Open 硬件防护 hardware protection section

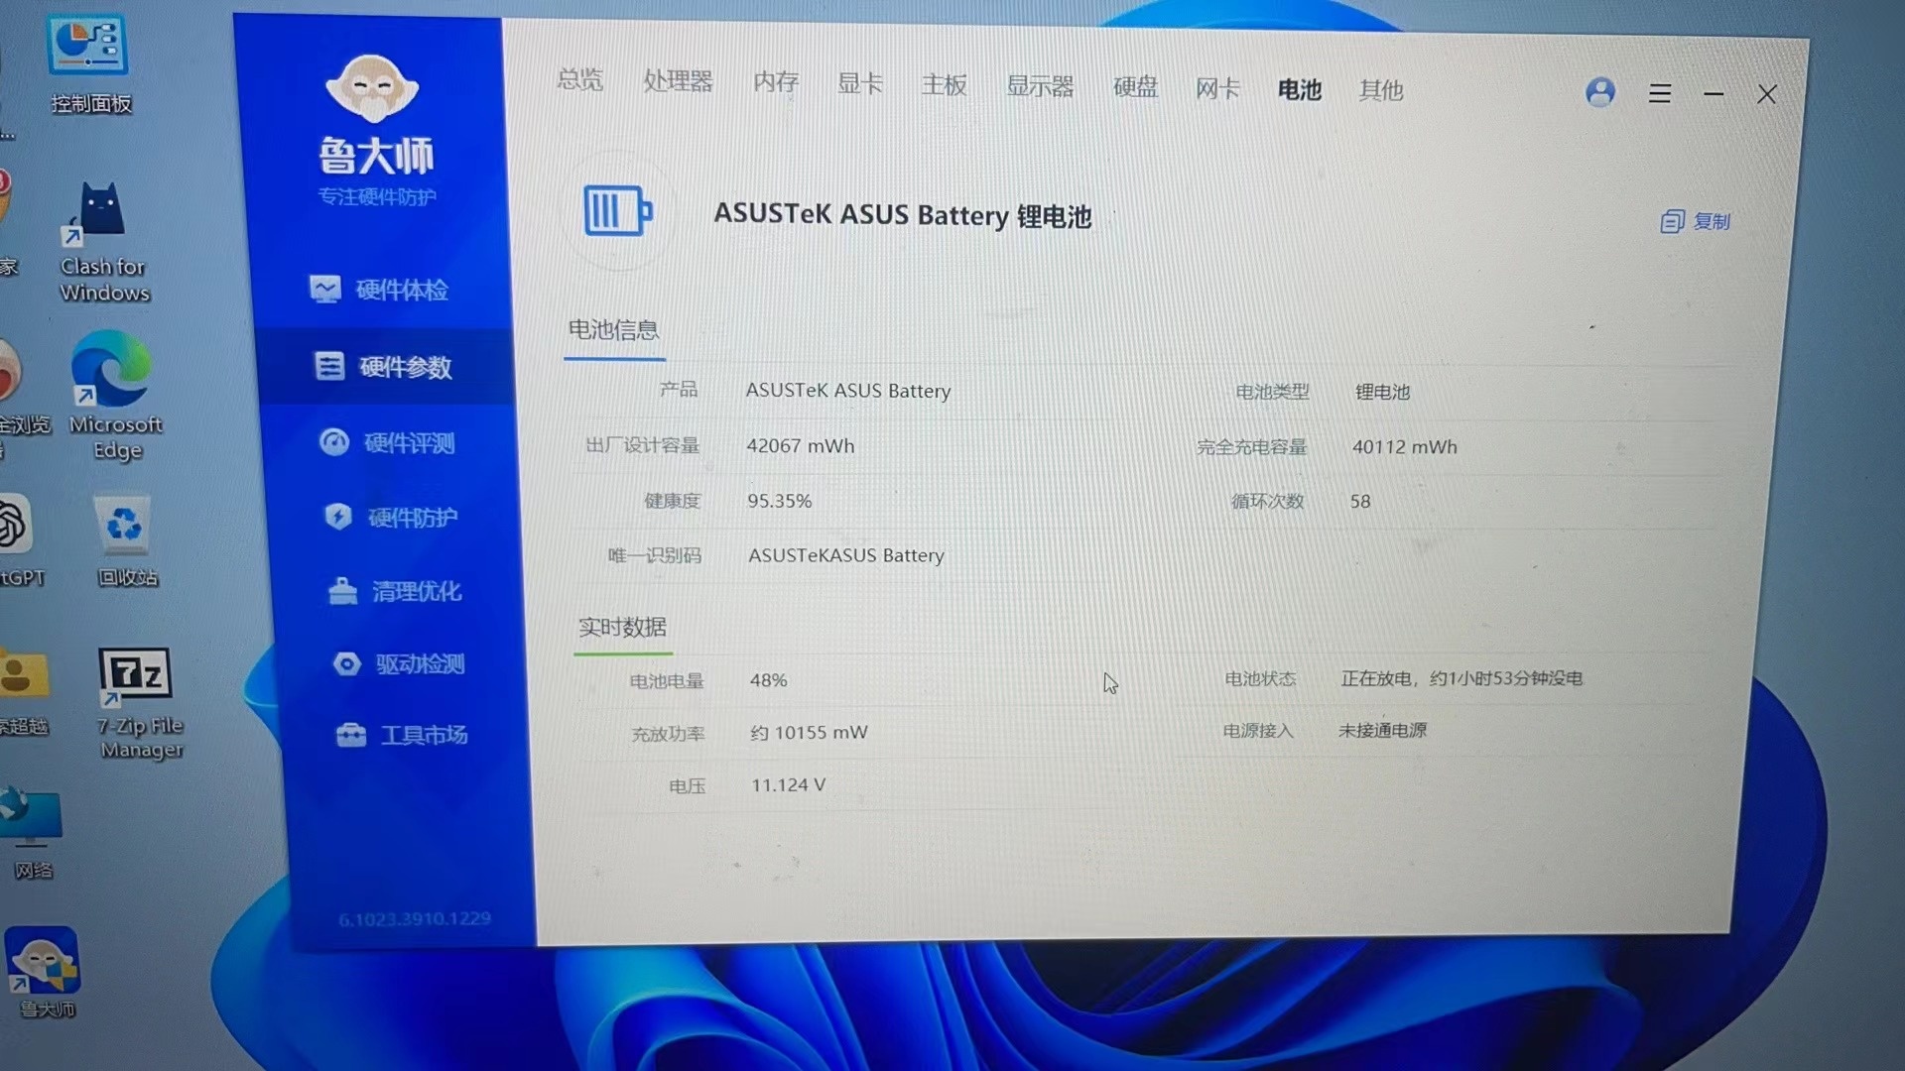tap(392, 517)
